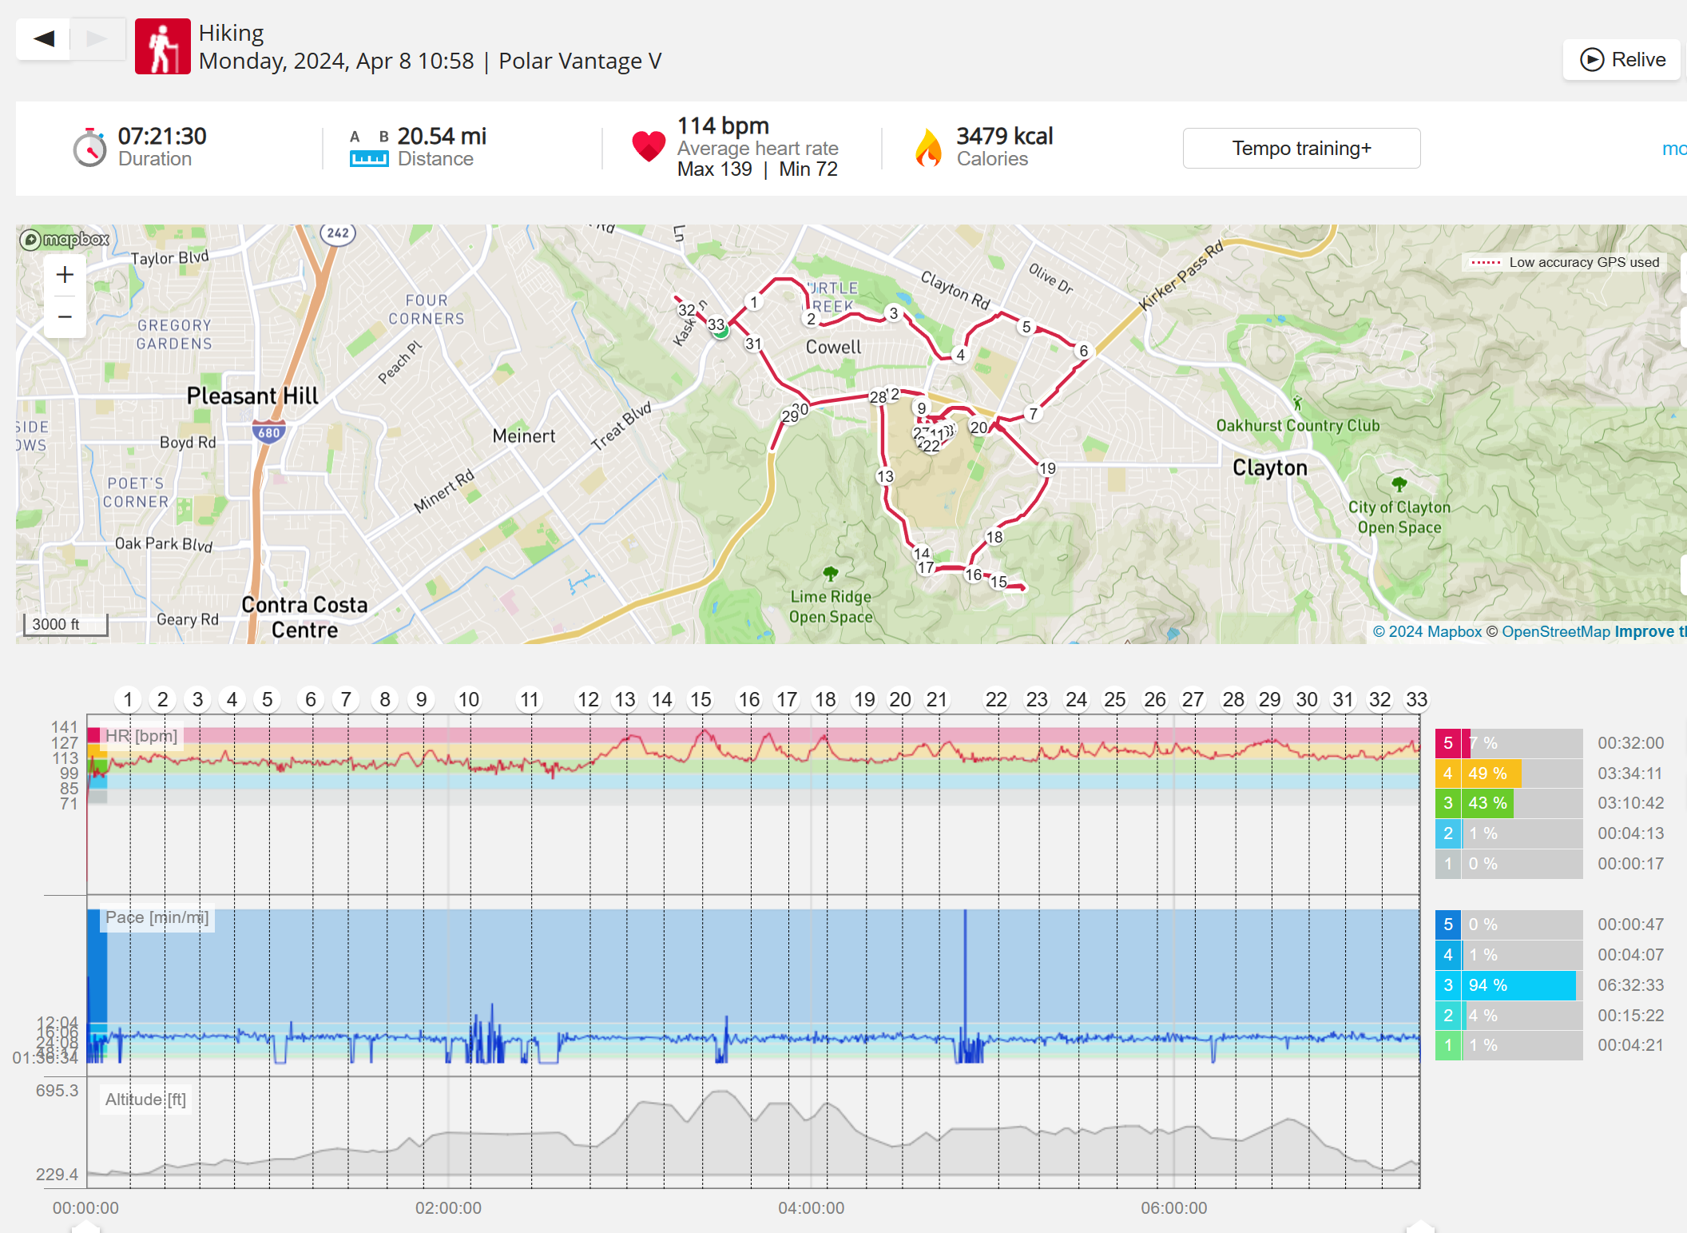Image resolution: width=1687 pixels, height=1233 pixels.
Task: Click the red heart rate icon
Action: click(x=648, y=147)
